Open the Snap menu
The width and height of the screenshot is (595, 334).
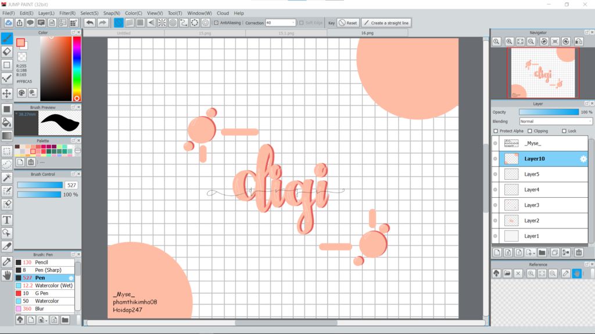(x=112, y=13)
